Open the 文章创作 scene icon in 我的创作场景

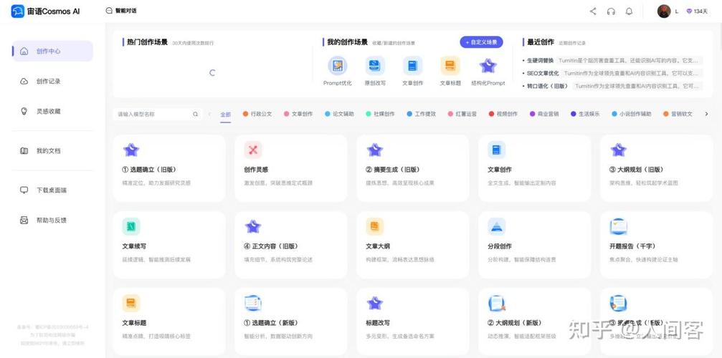[412, 66]
